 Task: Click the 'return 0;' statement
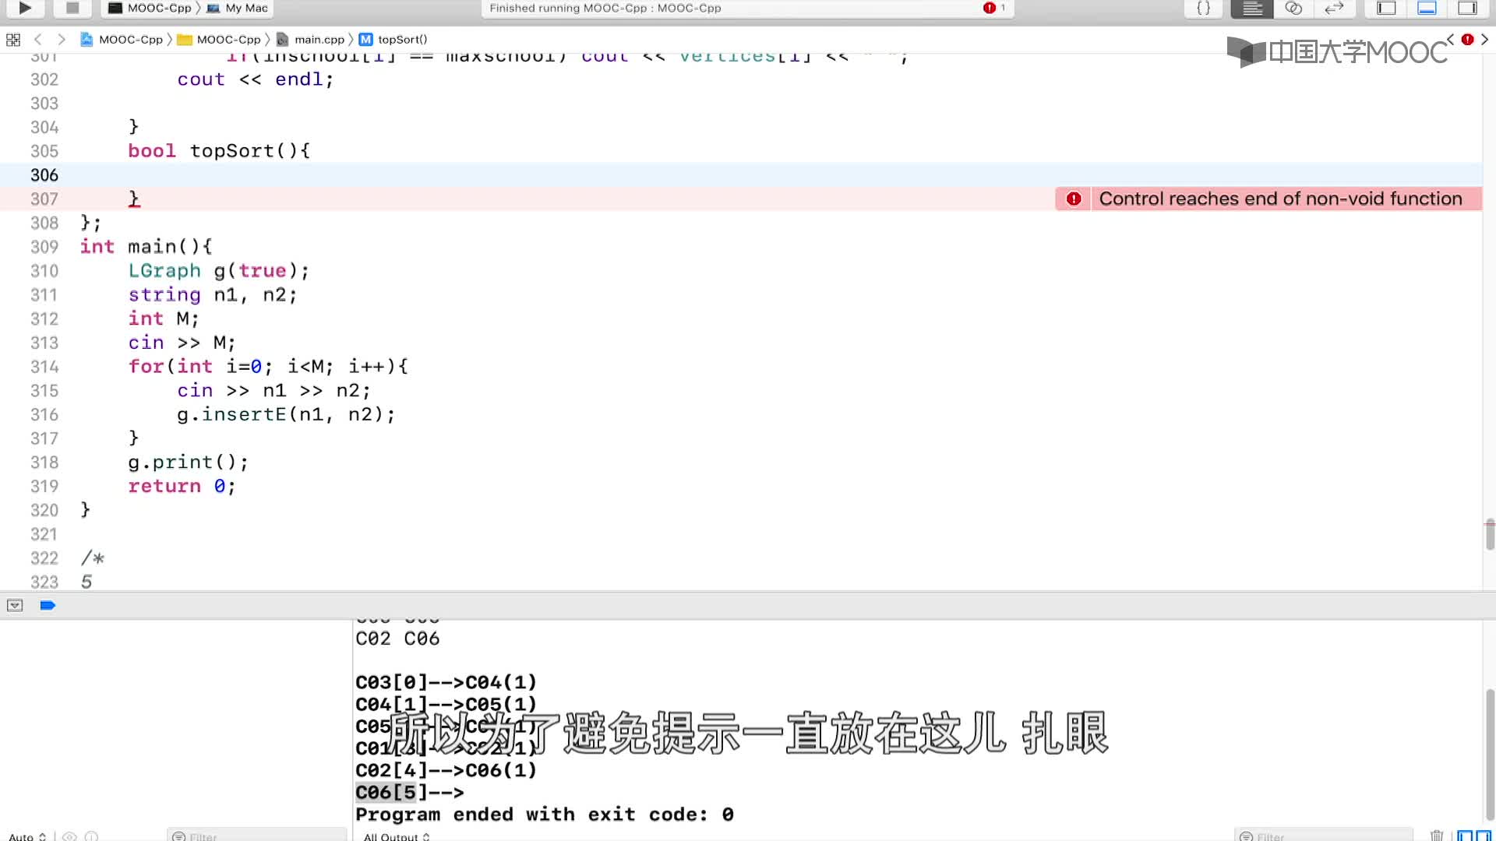click(x=182, y=486)
